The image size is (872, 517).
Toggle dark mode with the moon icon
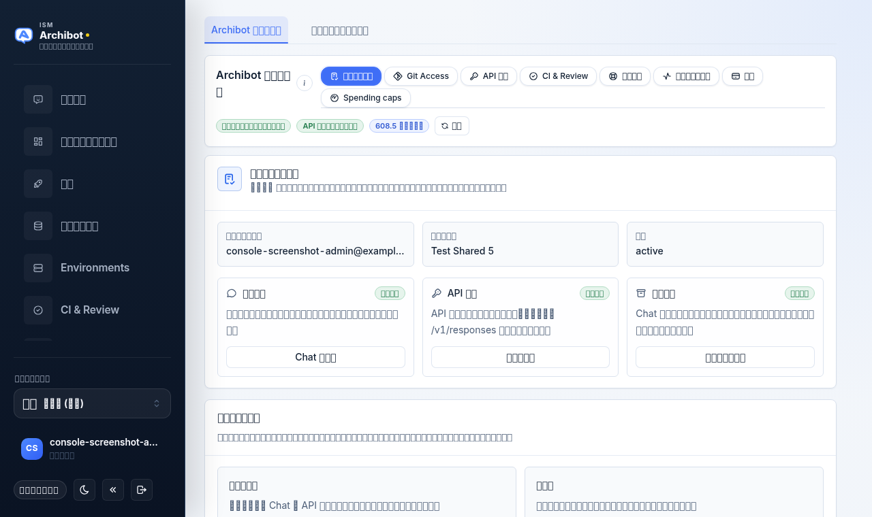(x=84, y=490)
